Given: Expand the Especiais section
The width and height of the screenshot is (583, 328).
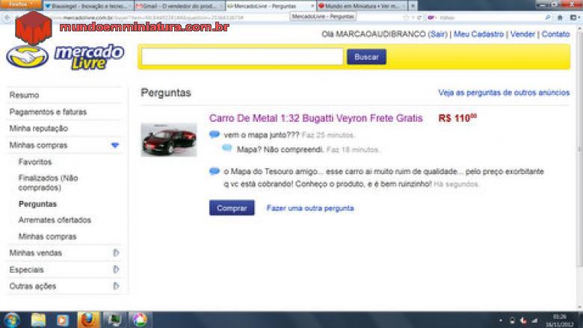Looking at the screenshot, I should click(x=116, y=269).
